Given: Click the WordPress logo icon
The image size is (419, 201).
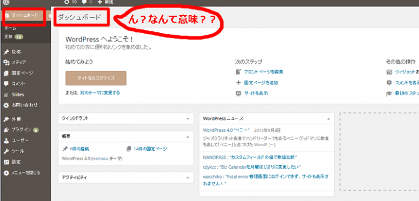Looking at the screenshot, I should click(x=6, y=2).
